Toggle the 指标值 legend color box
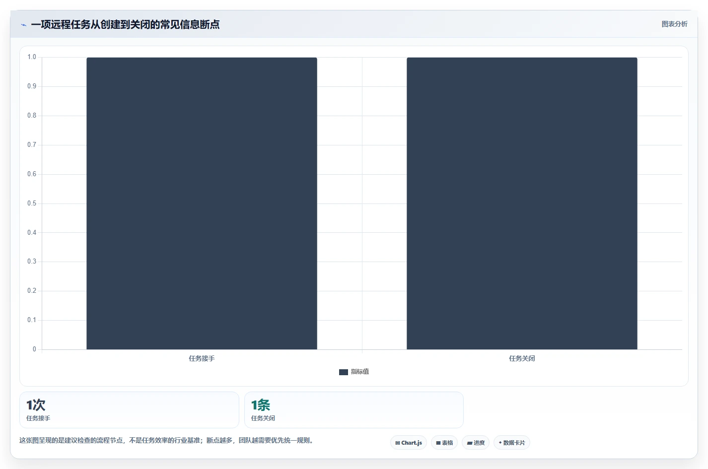 344,372
